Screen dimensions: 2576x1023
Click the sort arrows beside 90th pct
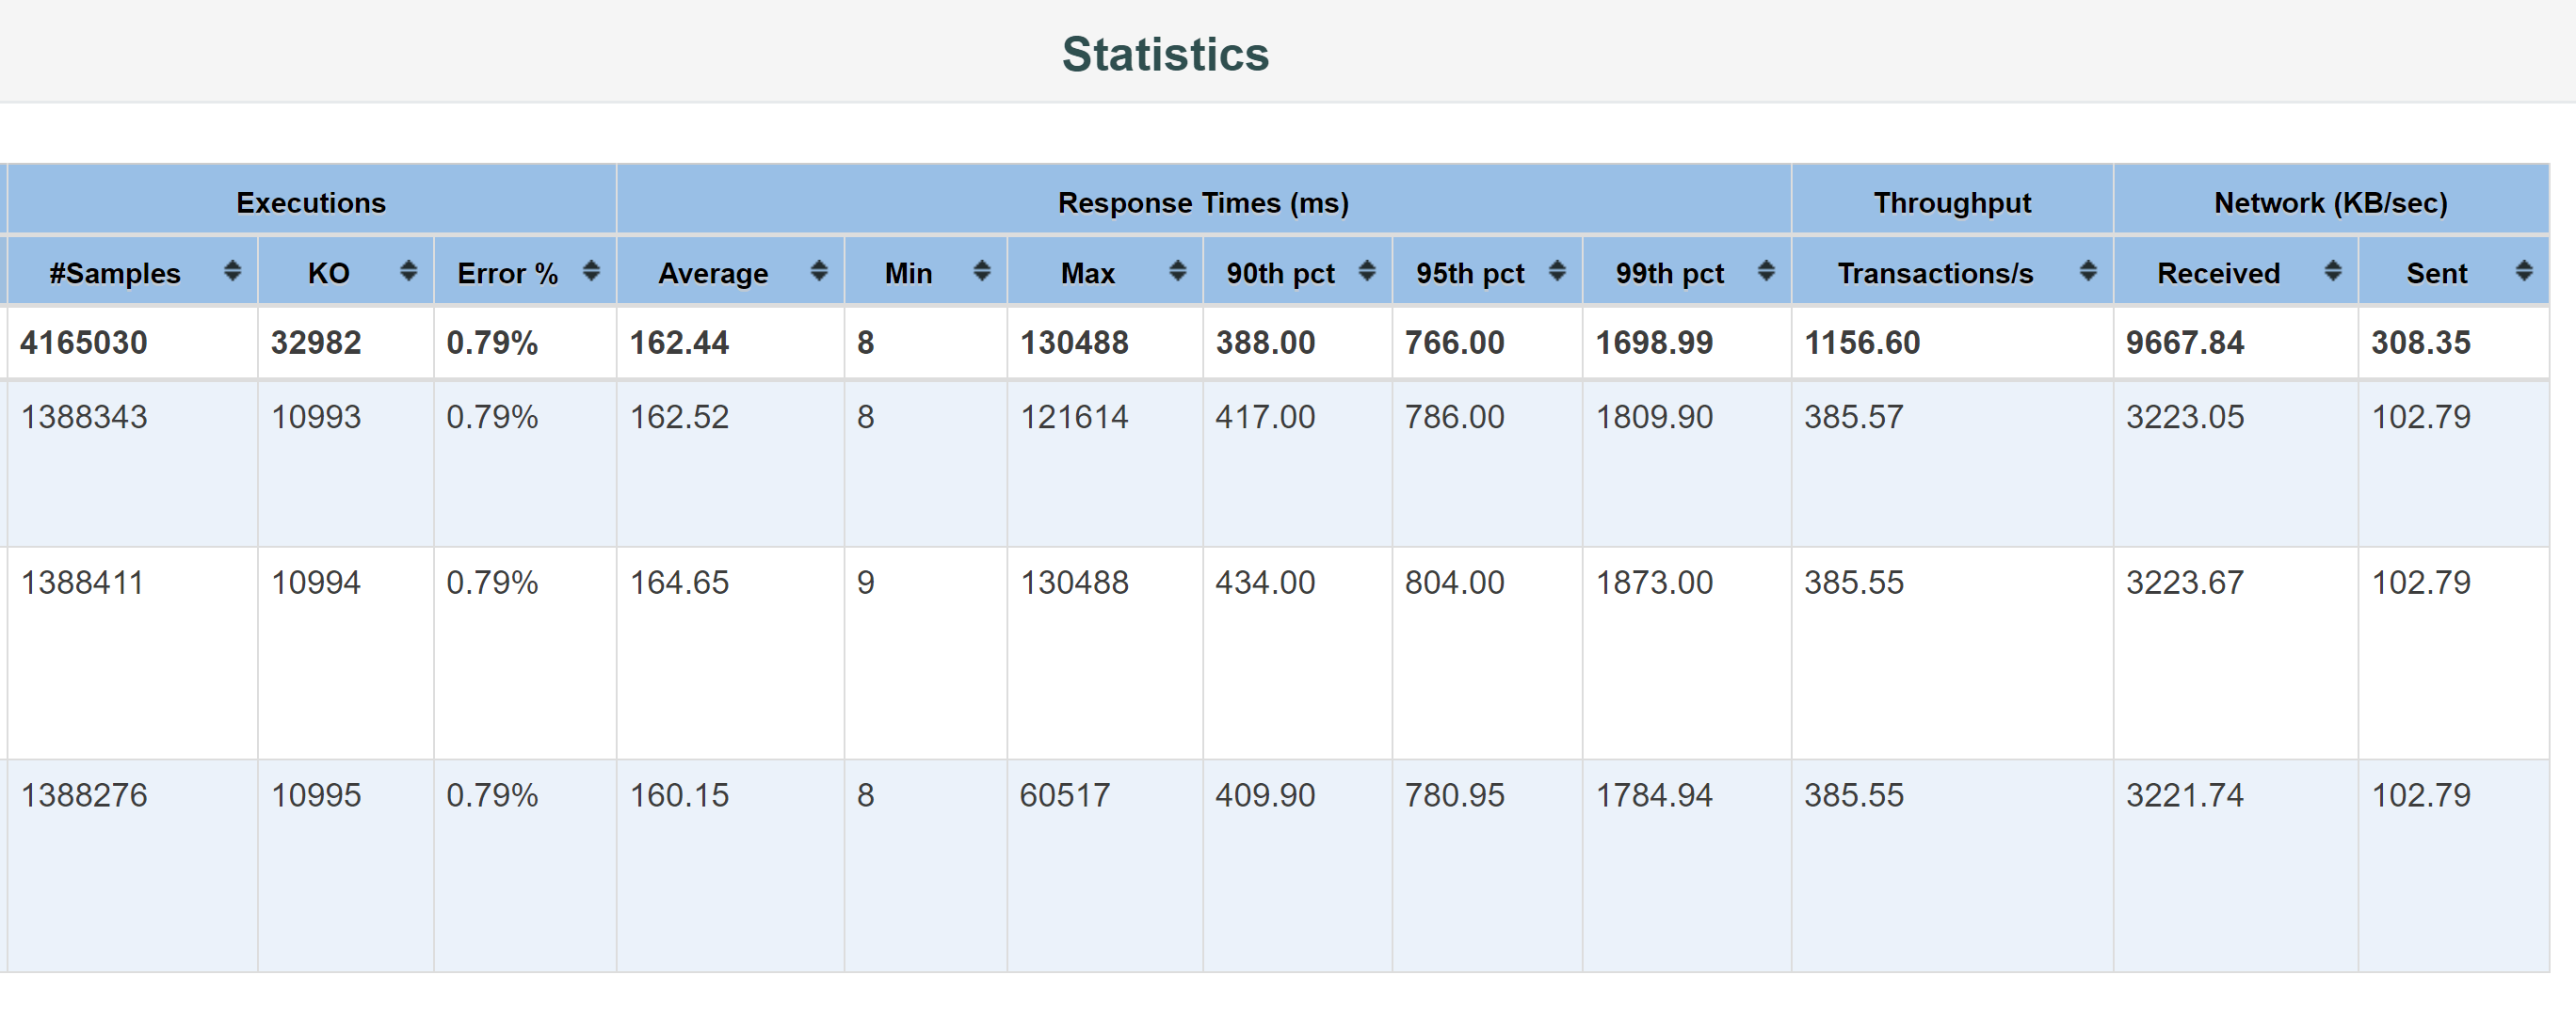pos(1367,271)
